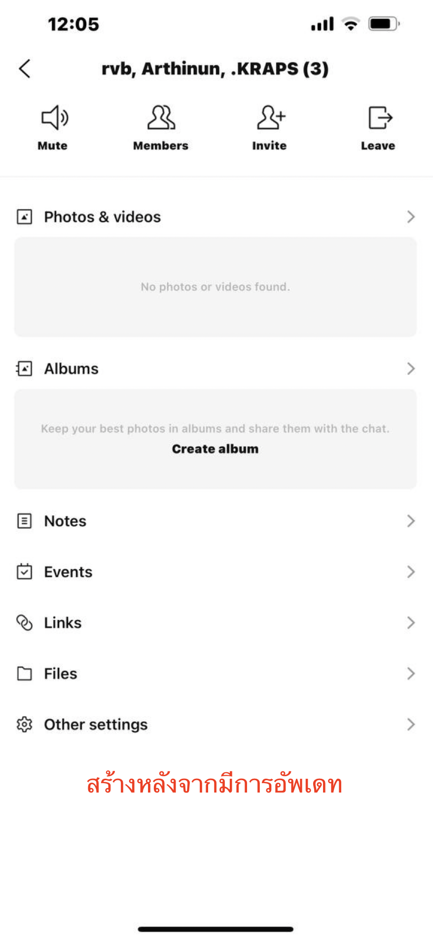Tap the empty photos placeholder panel
Image resolution: width=433 pixels, height=940 pixels.
pyautogui.click(x=216, y=287)
